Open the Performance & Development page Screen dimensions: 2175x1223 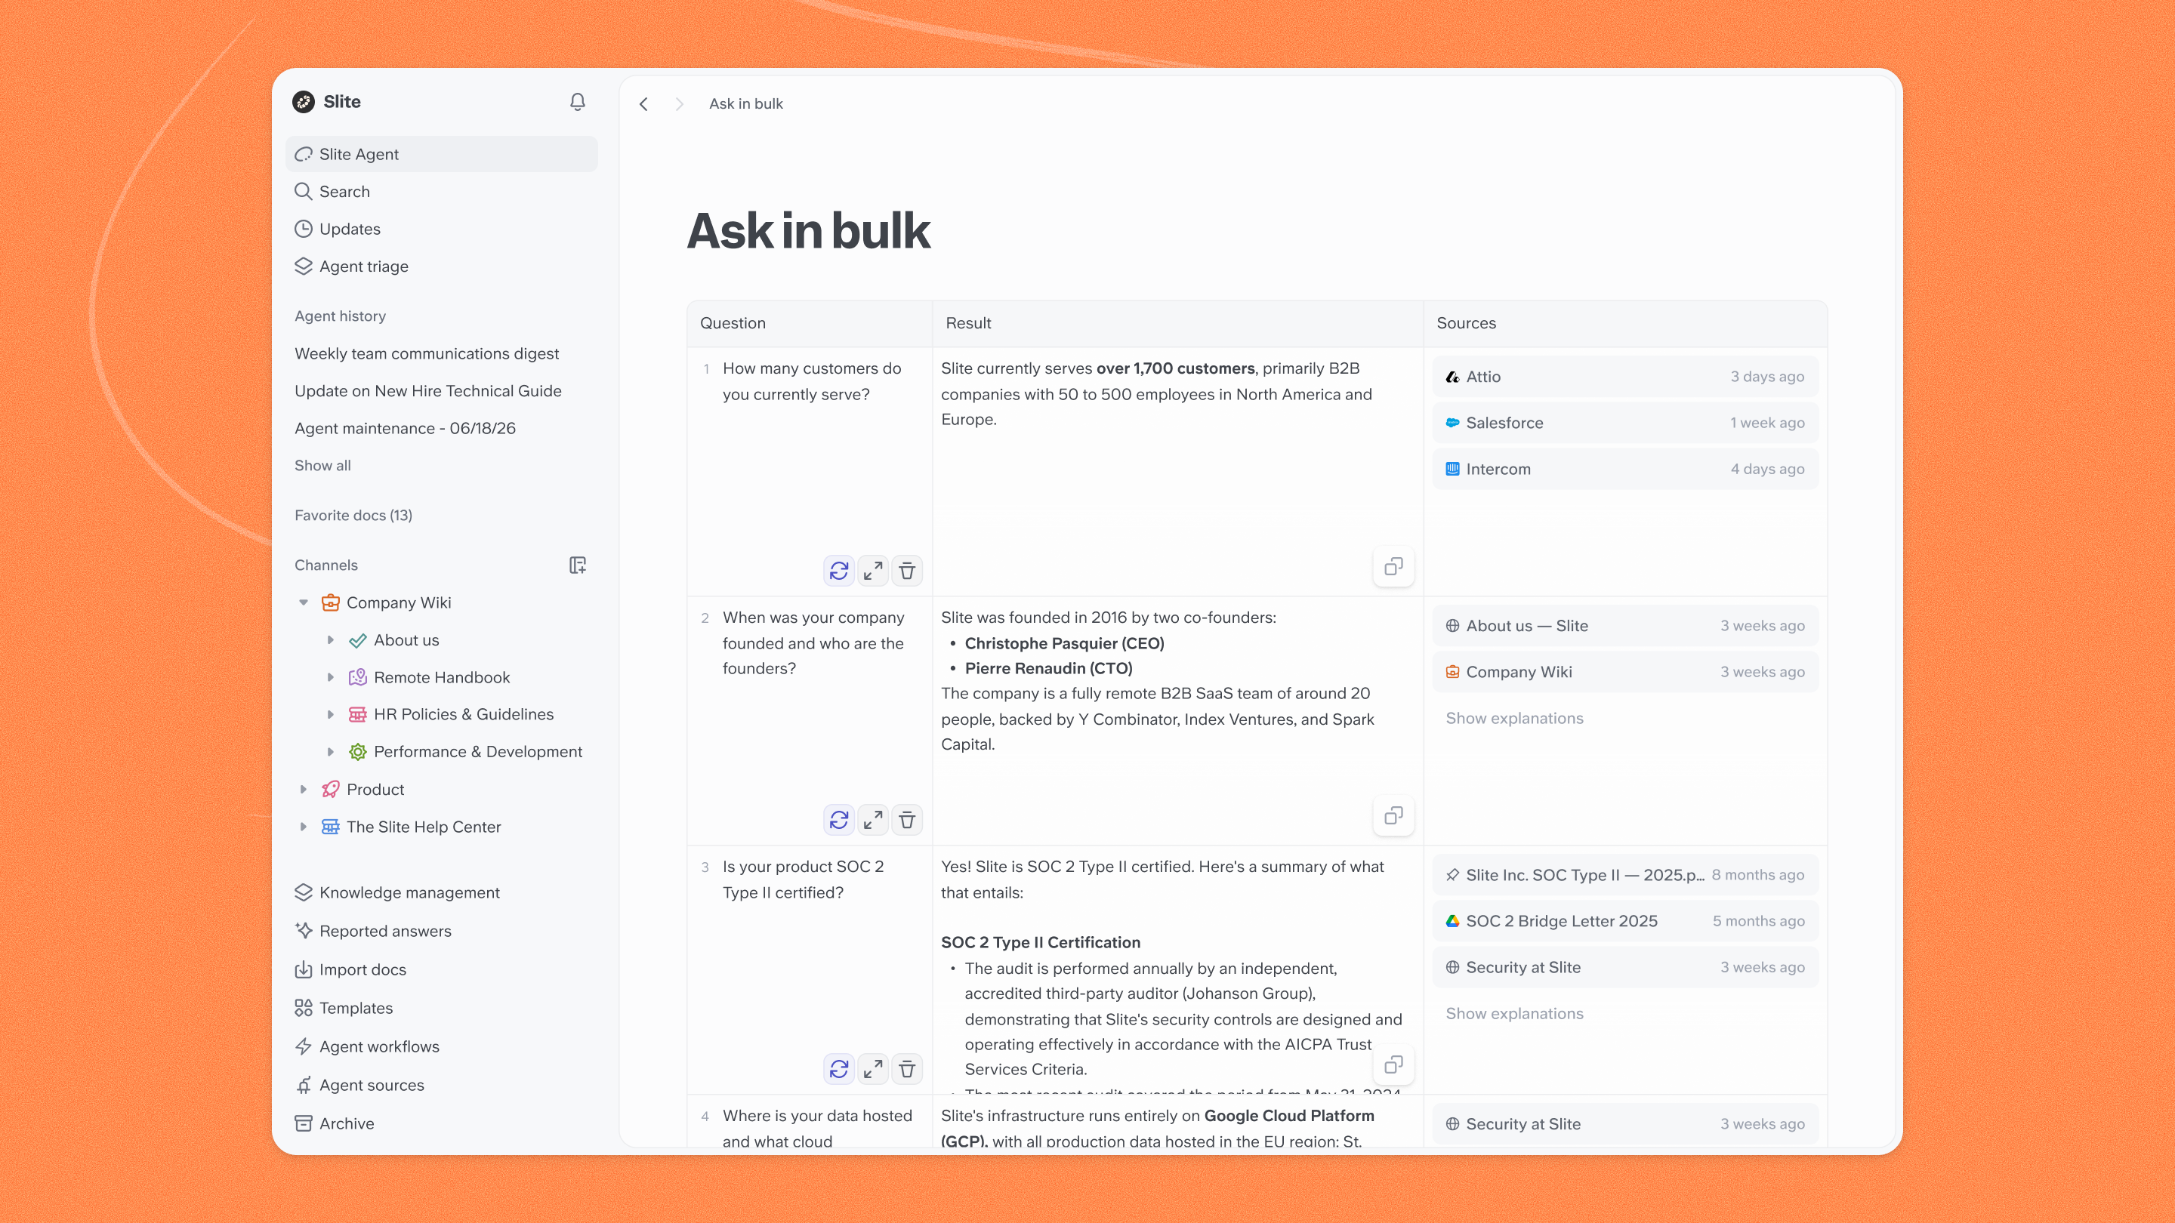[x=478, y=751]
